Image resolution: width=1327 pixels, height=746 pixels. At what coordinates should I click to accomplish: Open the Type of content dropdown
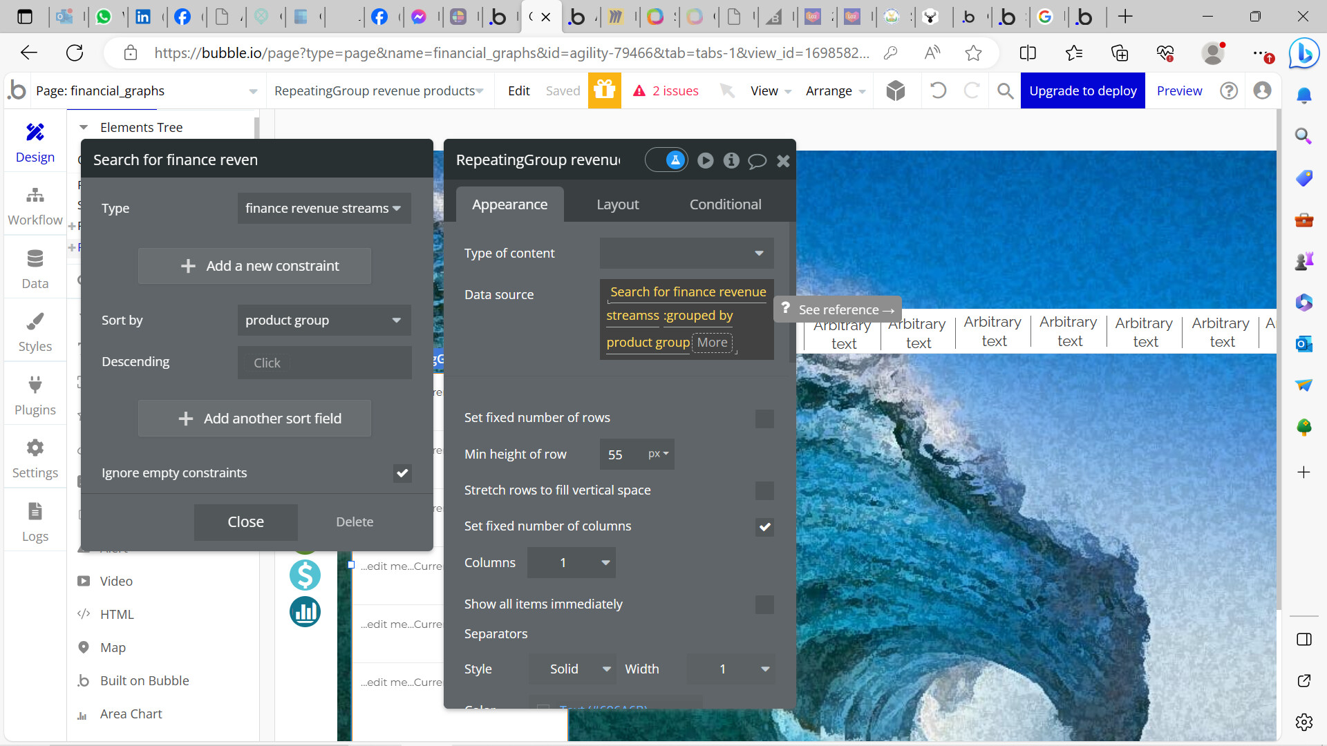click(686, 253)
